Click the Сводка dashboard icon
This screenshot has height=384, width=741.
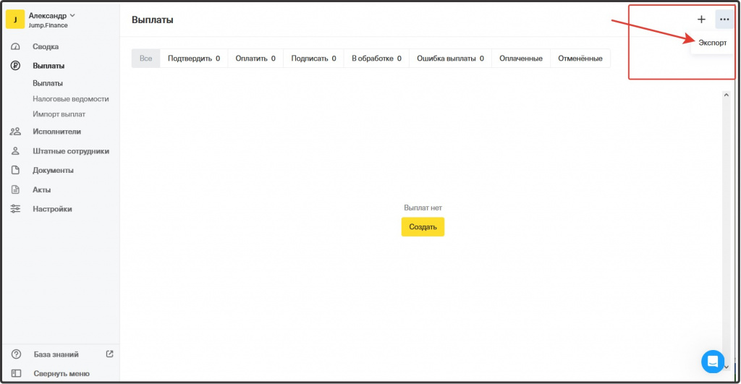[15, 46]
